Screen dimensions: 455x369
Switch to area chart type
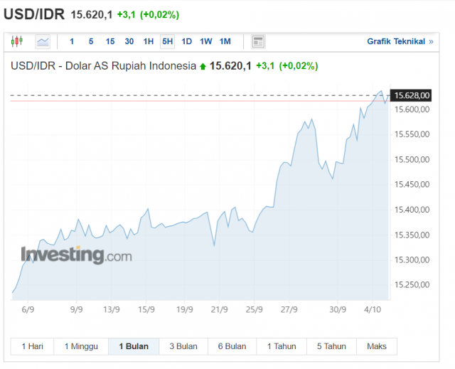43,42
